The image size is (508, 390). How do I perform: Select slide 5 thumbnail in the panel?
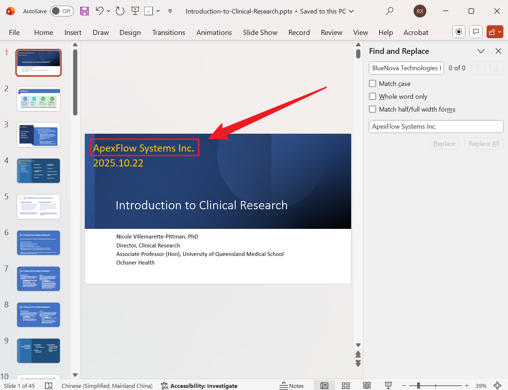click(x=38, y=206)
